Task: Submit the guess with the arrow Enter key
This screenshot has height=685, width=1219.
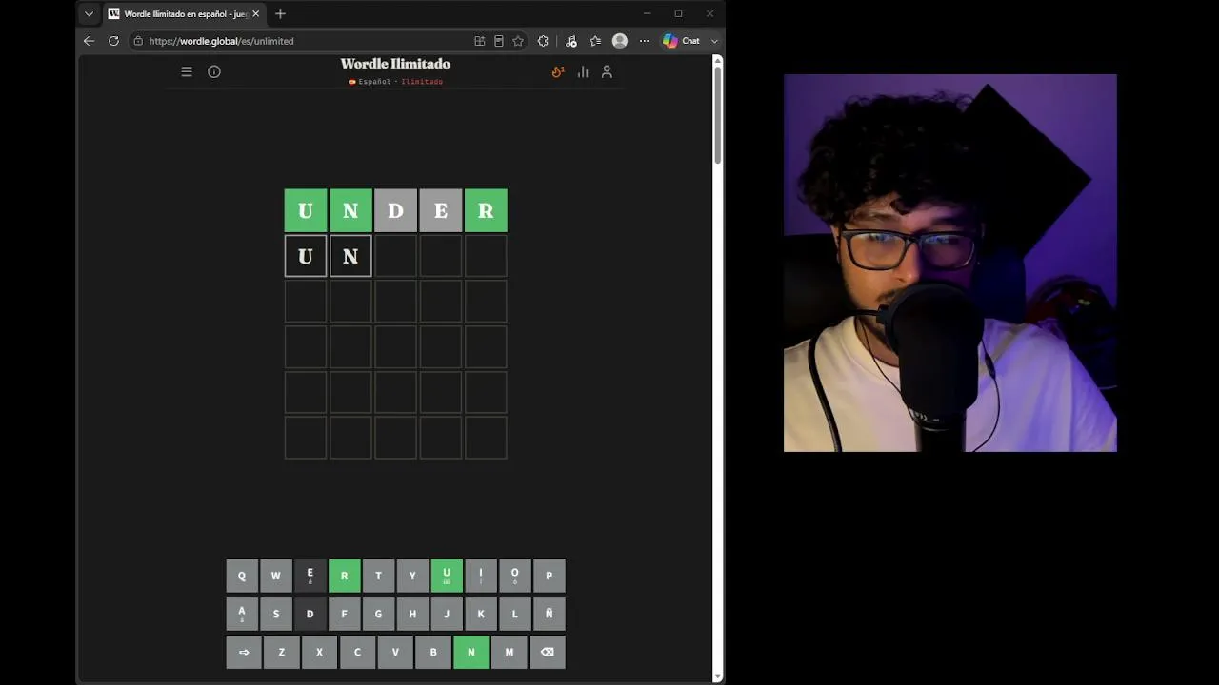Action: point(244,653)
